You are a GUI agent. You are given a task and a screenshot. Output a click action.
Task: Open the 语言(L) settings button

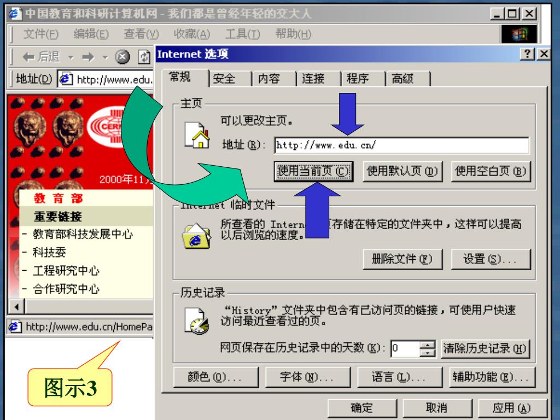(399, 377)
